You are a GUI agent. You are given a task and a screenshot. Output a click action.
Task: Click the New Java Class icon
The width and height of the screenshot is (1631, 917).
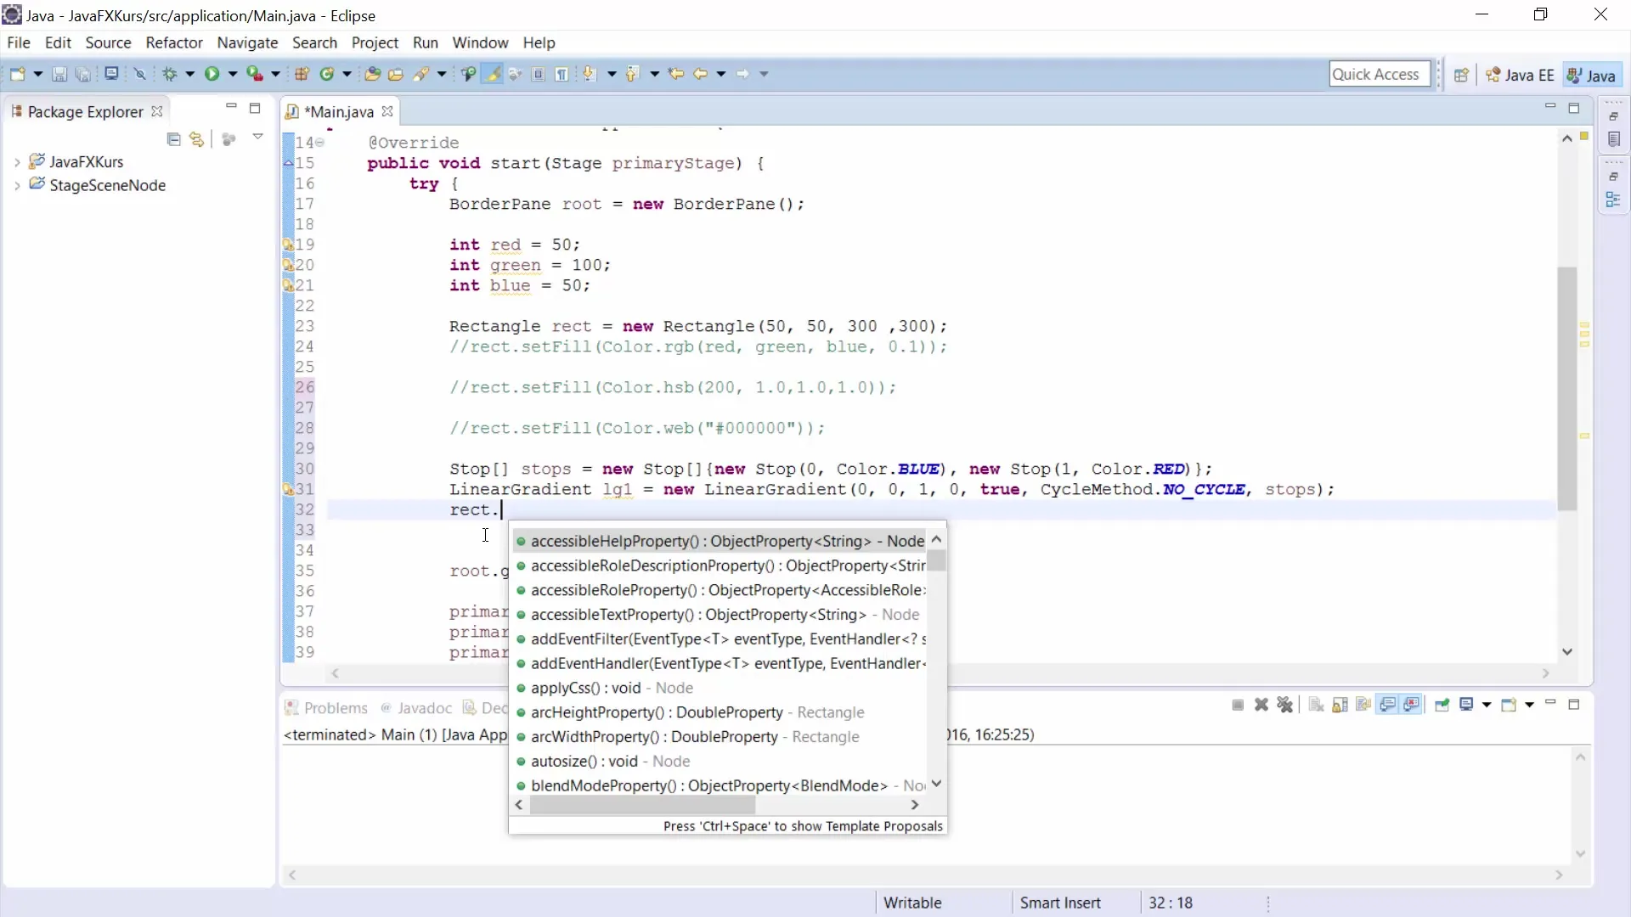tap(327, 74)
